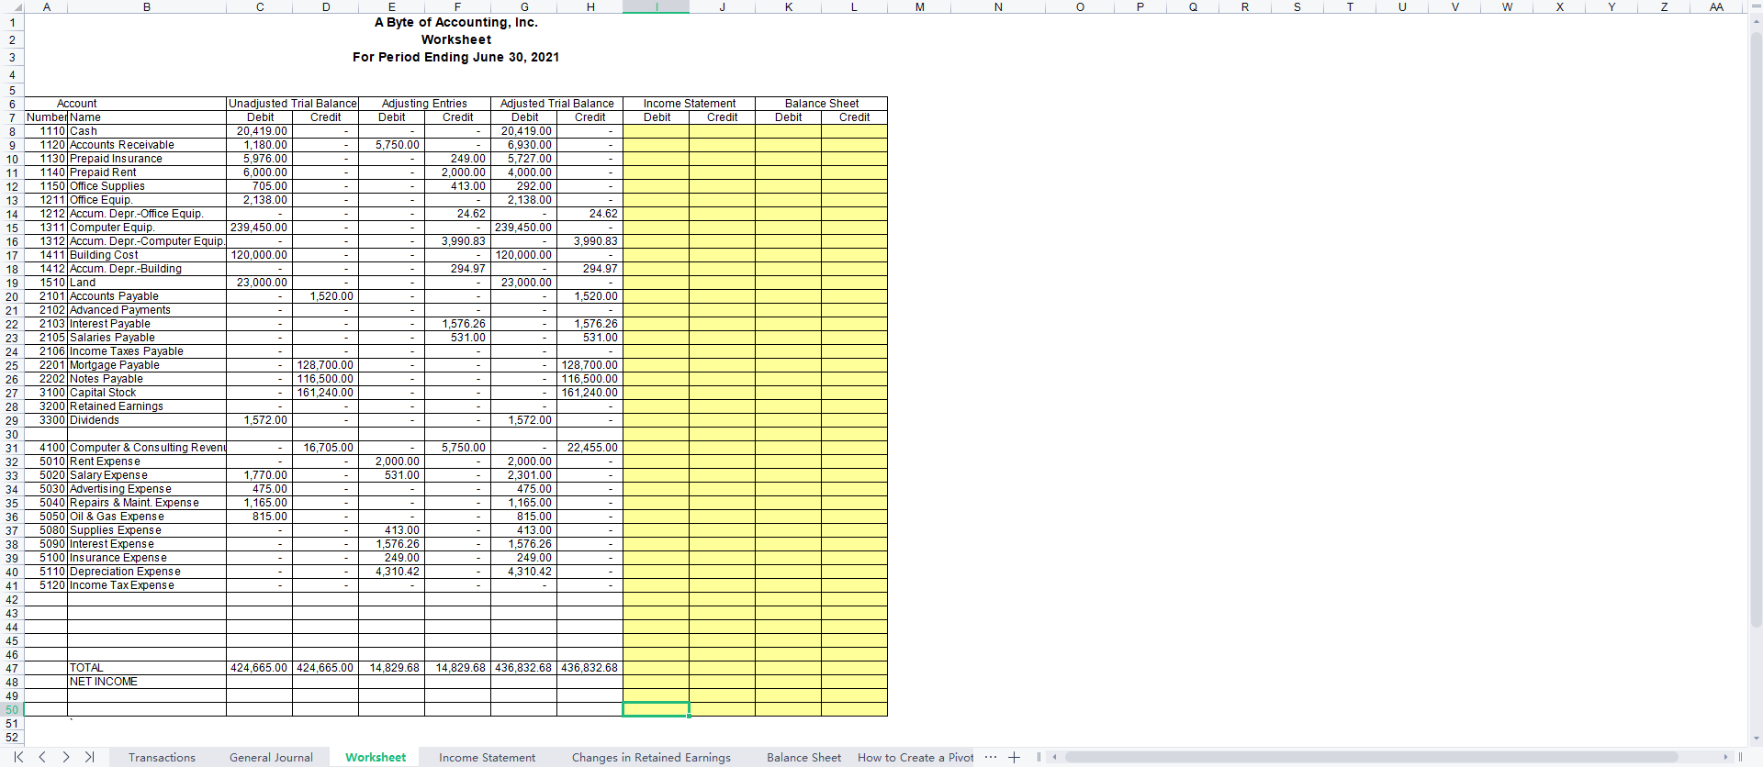
Task: Select 'Income Tax Expense' name cell
Action: [147, 585]
